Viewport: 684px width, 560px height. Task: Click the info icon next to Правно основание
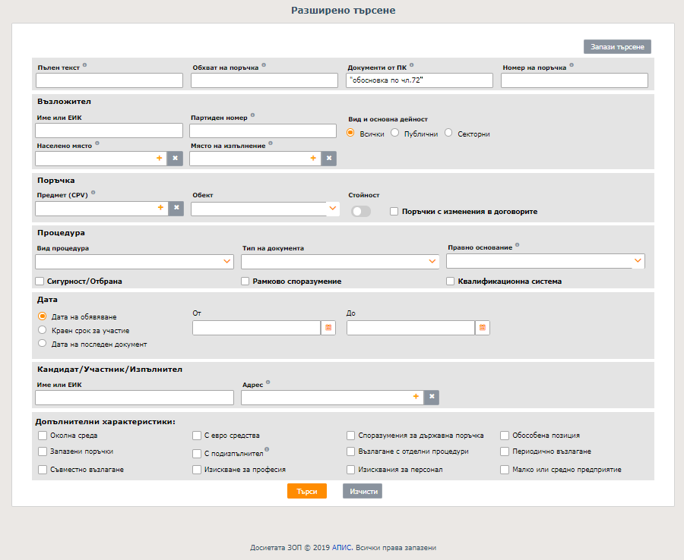(x=517, y=245)
